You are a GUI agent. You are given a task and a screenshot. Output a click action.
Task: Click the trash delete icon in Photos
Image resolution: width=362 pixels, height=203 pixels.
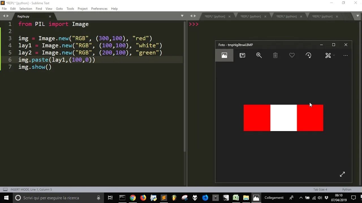(275, 55)
